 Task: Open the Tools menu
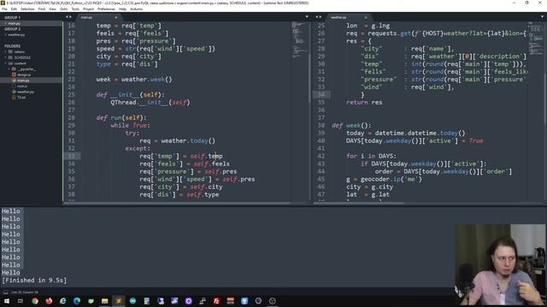[75, 9]
